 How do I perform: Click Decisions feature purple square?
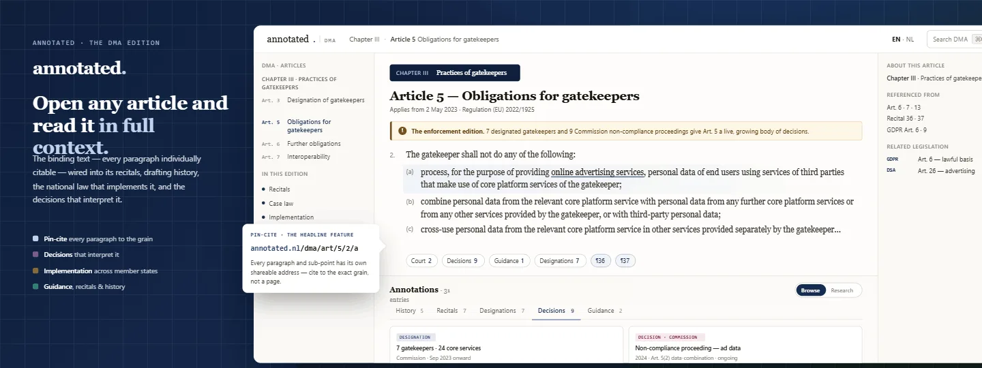[35, 254]
